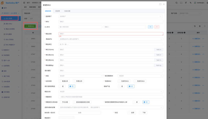Click the 新建SKU button
This screenshot has height=119, width=208.
tap(30, 26)
